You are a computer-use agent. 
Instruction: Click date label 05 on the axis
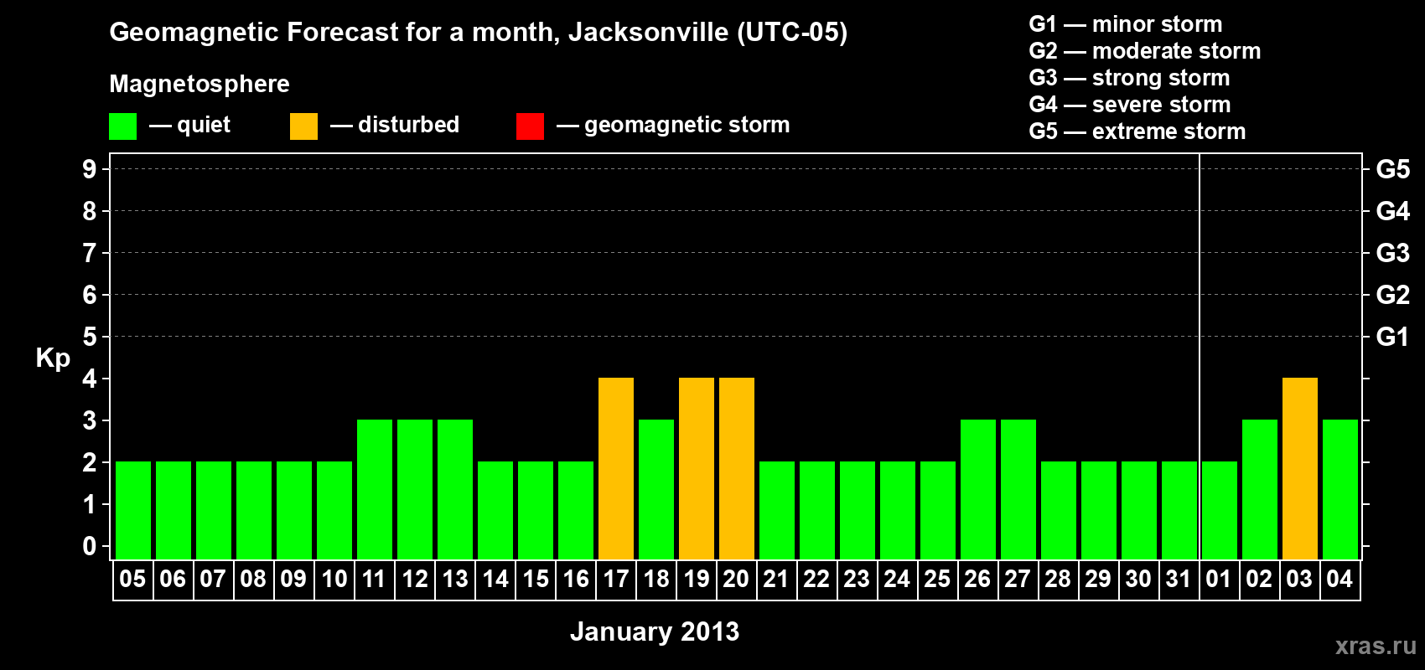point(132,579)
